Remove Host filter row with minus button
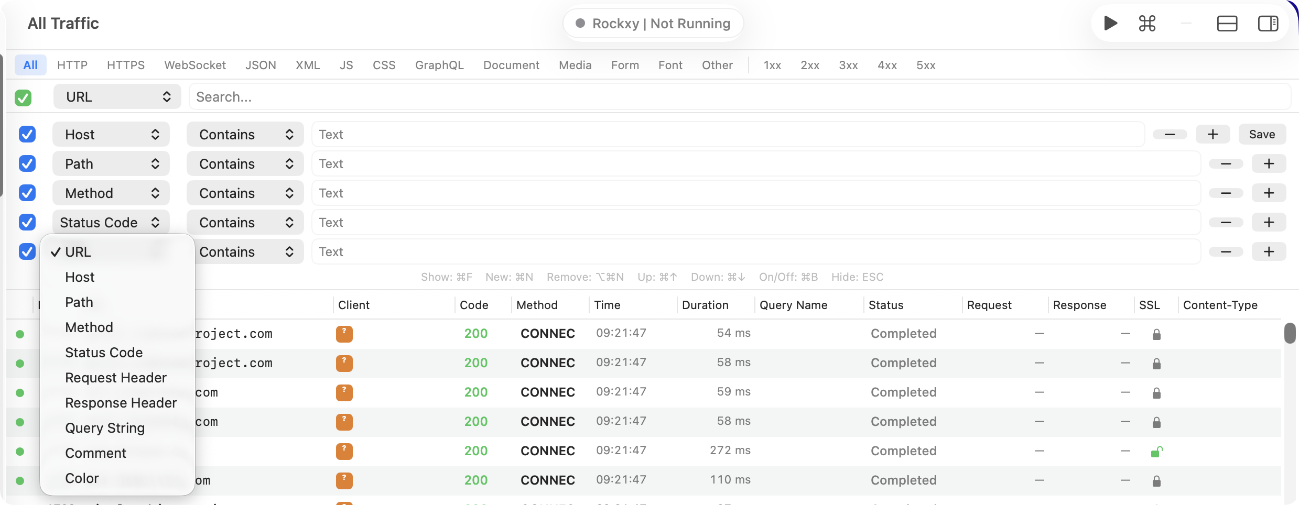The width and height of the screenshot is (1299, 505). [1170, 135]
